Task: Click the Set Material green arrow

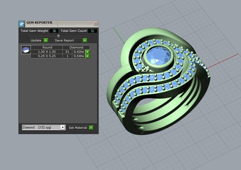Action: click(x=91, y=127)
